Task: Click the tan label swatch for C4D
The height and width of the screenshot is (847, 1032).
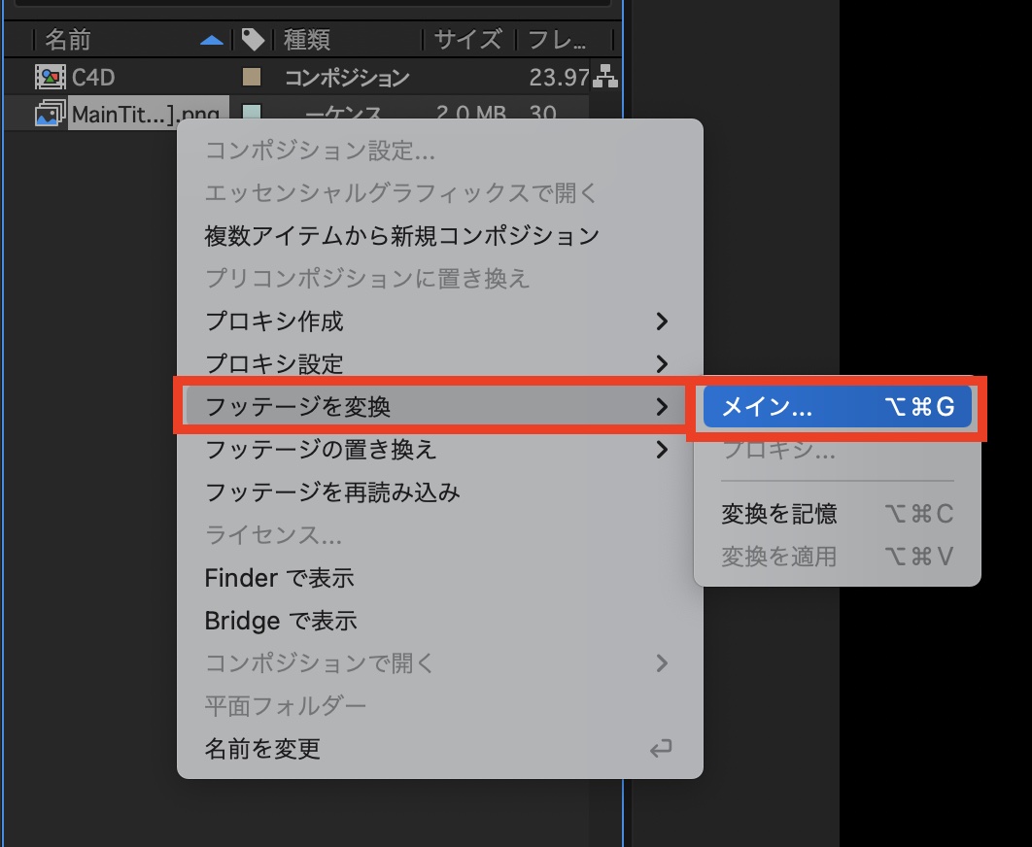Action: (x=252, y=77)
